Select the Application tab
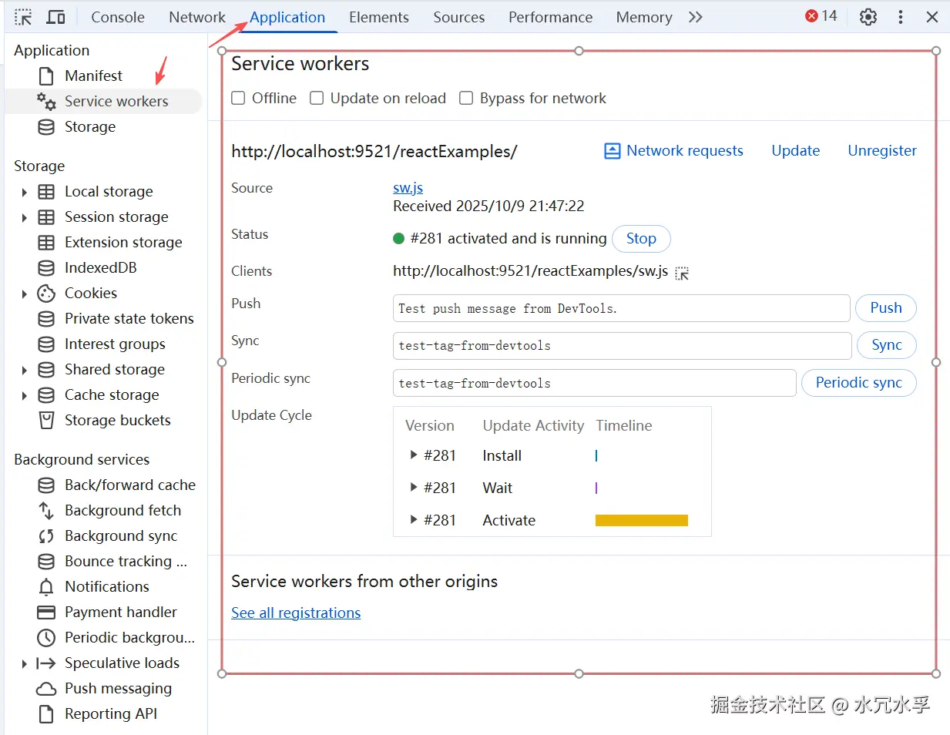The image size is (950, 735). 287,17
